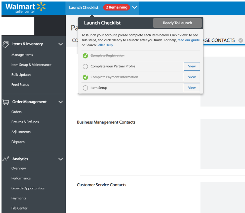Screen dimensions: 245x213
Task: Click the green checkmark beside Complete Payment Information
Action: tap(85, 77)
